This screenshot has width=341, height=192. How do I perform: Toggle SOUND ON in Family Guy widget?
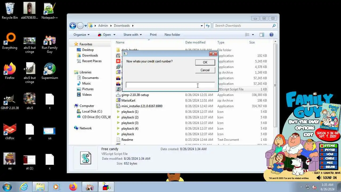point(327,178)
